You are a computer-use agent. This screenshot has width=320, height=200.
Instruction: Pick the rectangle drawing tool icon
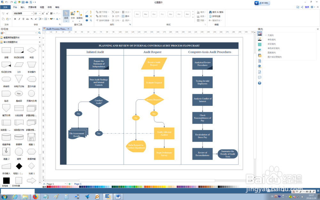click(x=87, y=16)
